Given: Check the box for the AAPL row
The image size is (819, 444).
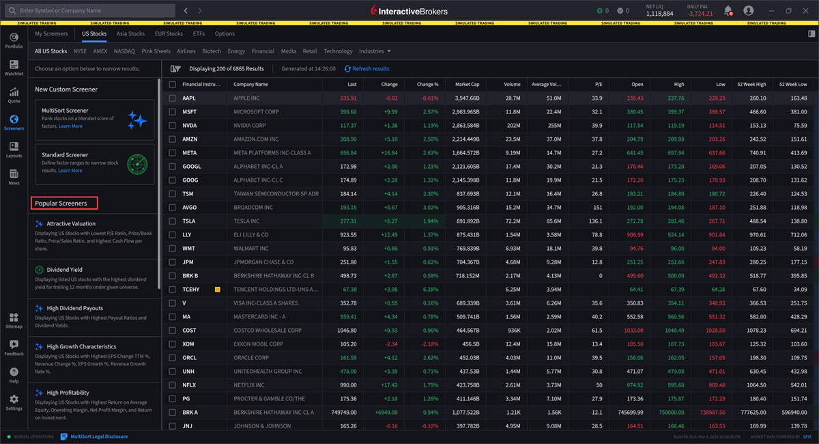Looking at the screenshot, I should (x=173, y=98).
